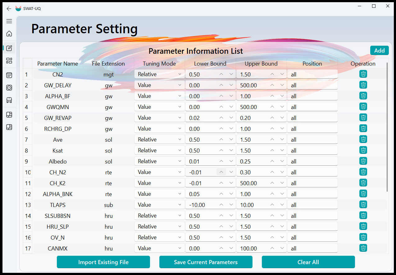Click Save Current Parameters button

(x=206, y=262)
